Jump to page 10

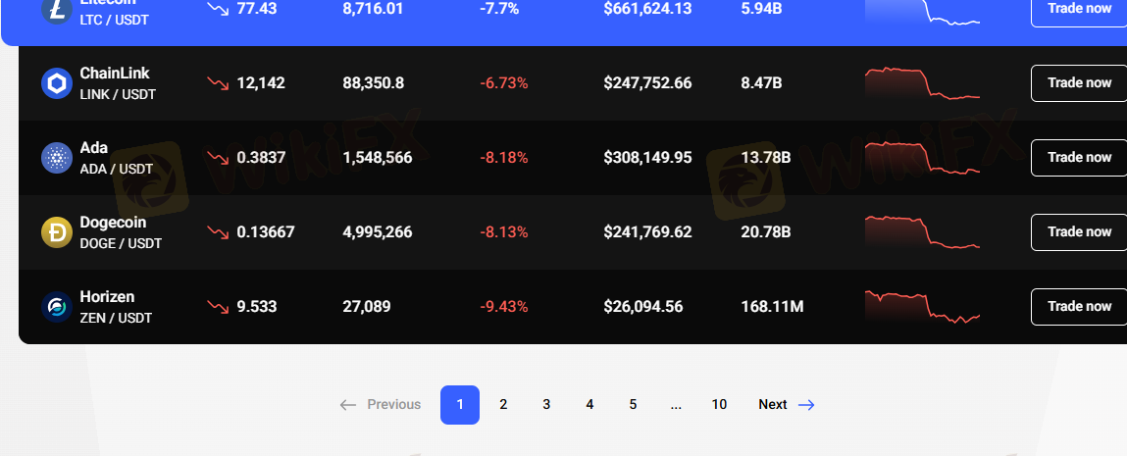click(x=719, y=405)
